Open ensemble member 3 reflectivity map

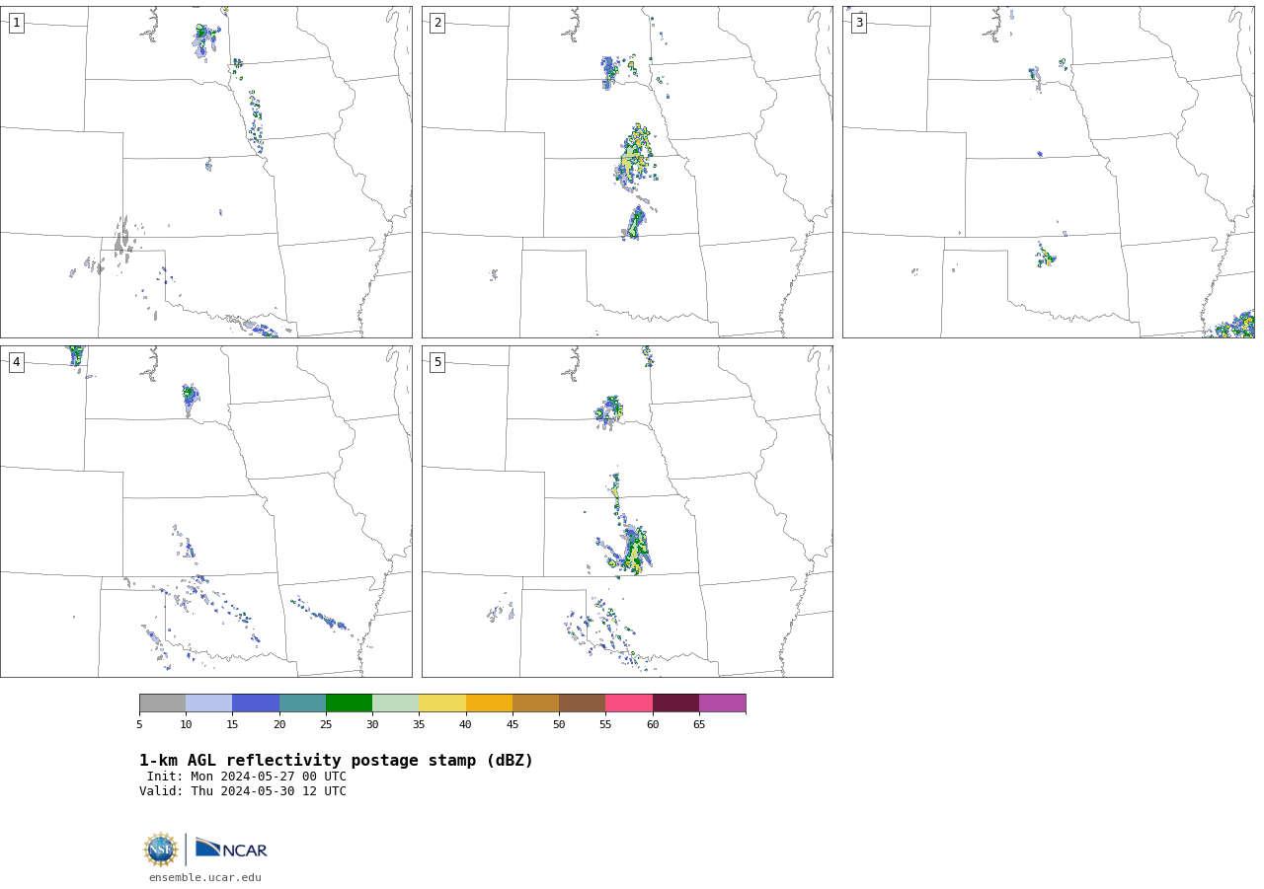tap(1048, 172)
